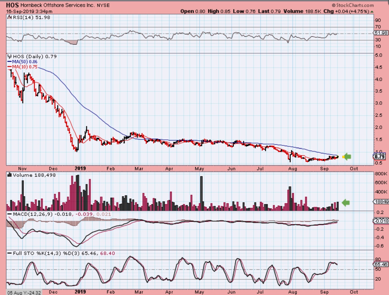The width and height of the screenshot is (389, 295).
Task: Click the 51.98 RSI value tag on the axis
Action: click(381, 33)
